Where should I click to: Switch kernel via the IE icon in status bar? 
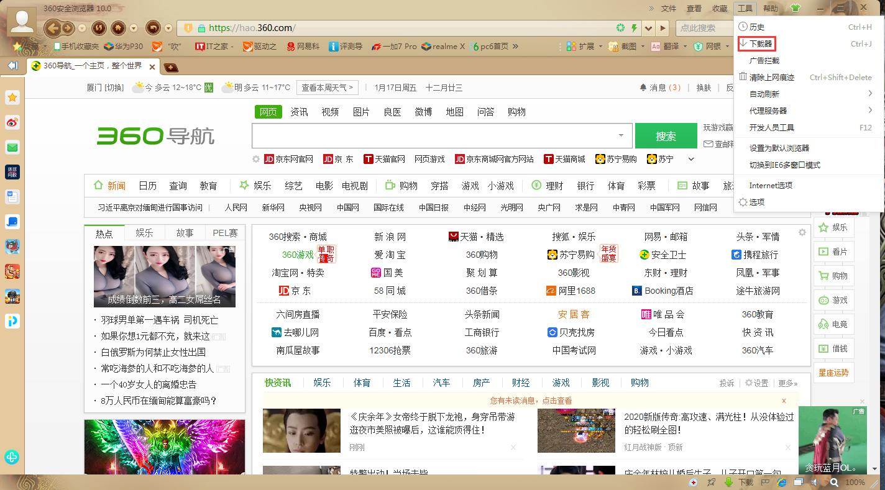click(x=782, y=483)
